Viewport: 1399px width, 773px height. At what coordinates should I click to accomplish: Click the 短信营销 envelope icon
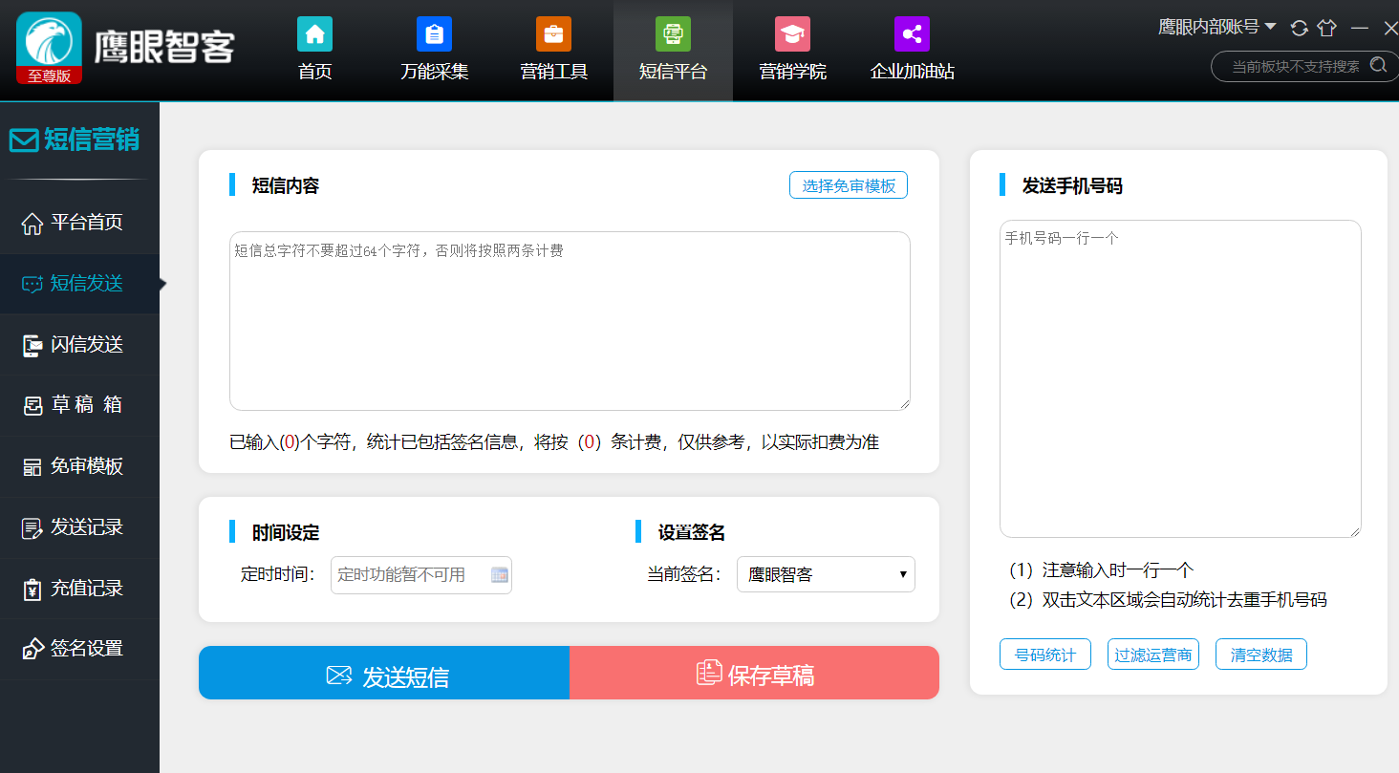tap(24, 140)
